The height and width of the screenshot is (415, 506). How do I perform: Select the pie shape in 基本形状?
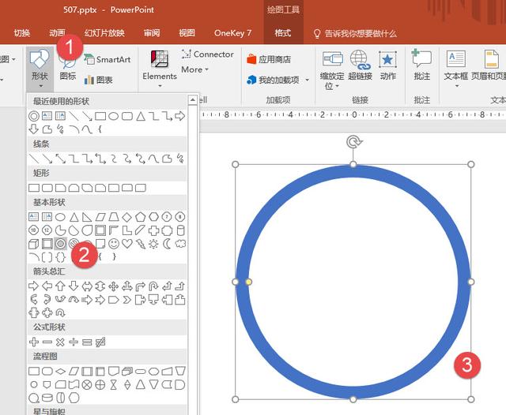(60, 230)
